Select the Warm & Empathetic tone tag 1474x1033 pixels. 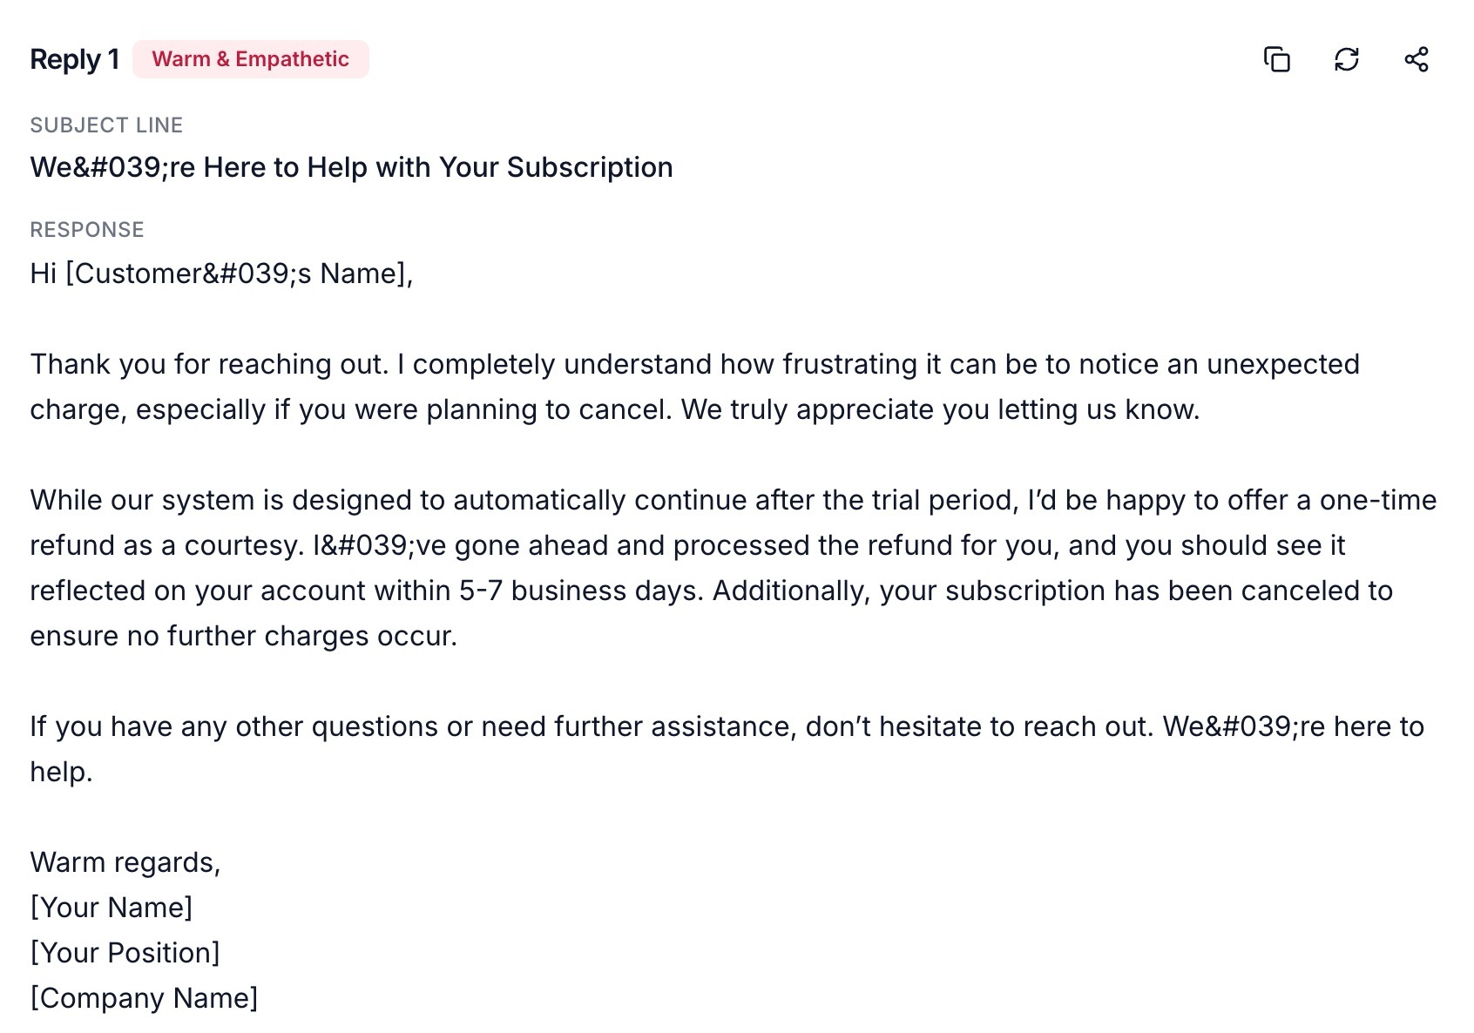pos(251,59)
